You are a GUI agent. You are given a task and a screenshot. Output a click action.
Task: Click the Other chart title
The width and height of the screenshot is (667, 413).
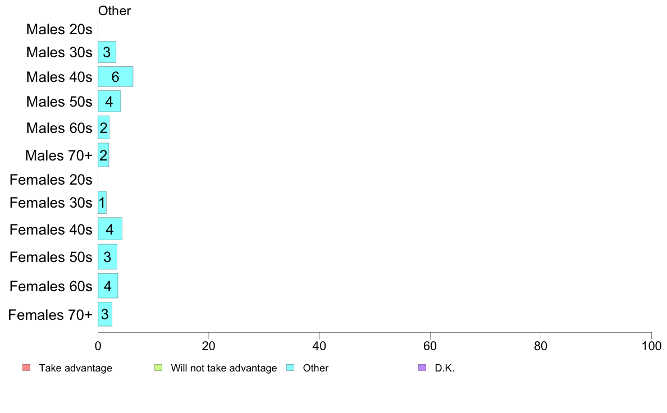[115, 11]
